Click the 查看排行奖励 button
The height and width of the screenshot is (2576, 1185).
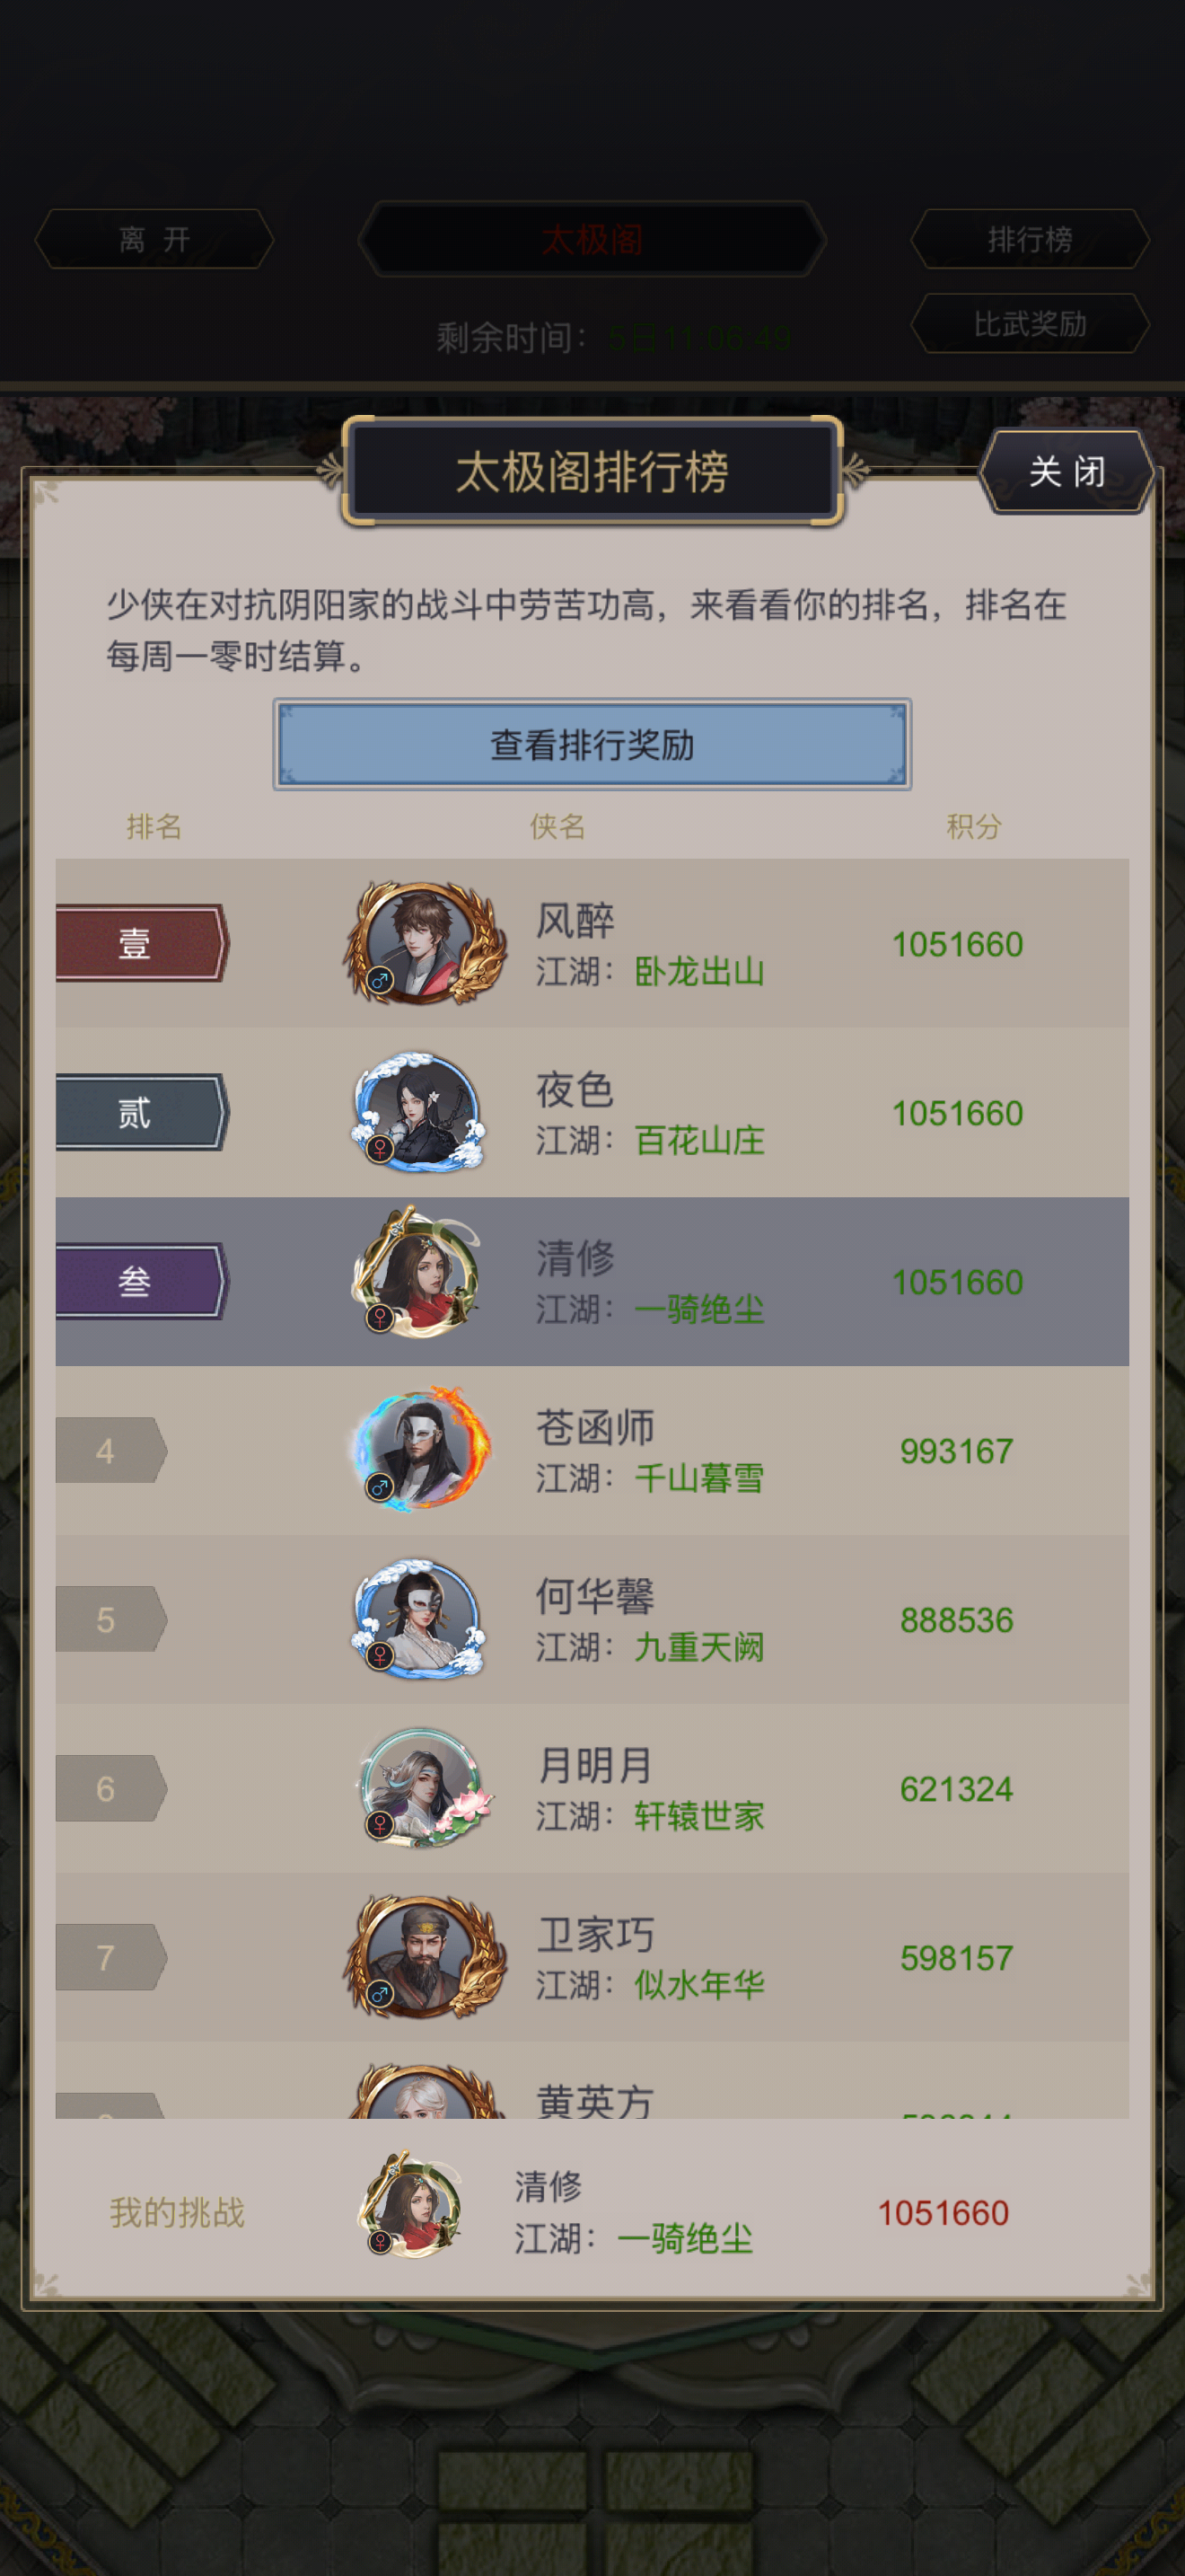click(x=592, y=744)
